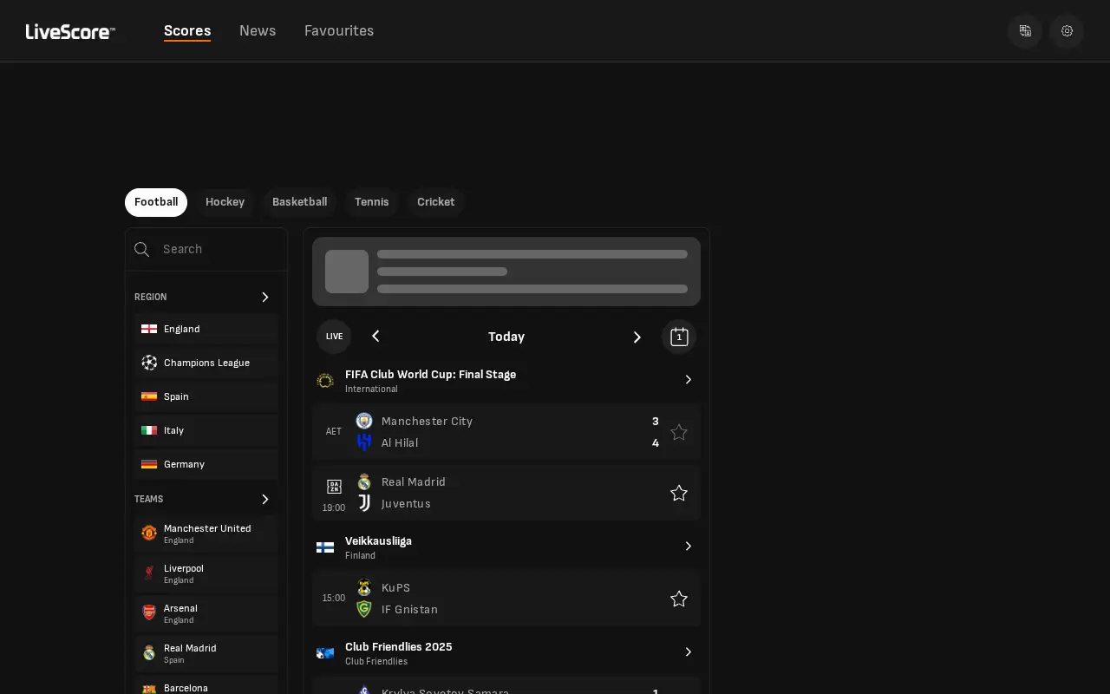Open the Champions League link
This screenshot has height=694, width=1110.
tap(206, 363)
